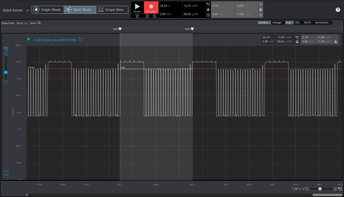This screenshot has width=344, height=197.
Task: Click the Play button labeled Paused
Action: point(137,8)
